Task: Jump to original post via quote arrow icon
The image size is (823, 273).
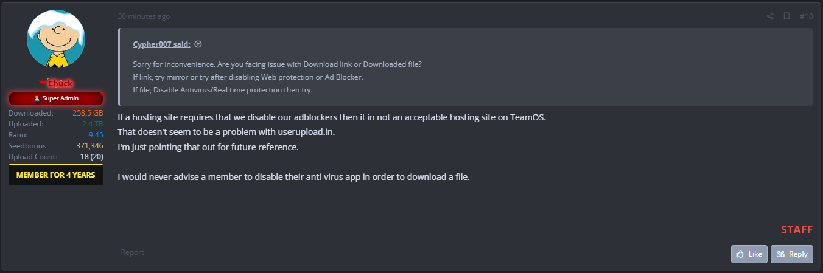Action: (198, 44)
